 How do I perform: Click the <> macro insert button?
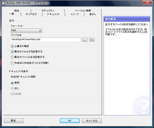click(92, 40)
